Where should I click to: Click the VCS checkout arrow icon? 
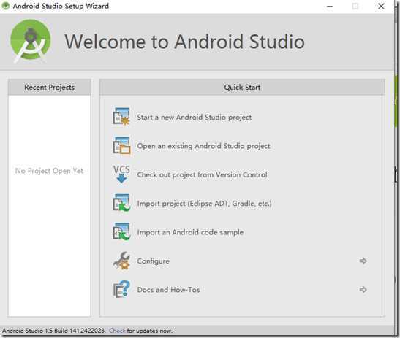(121, 174)
